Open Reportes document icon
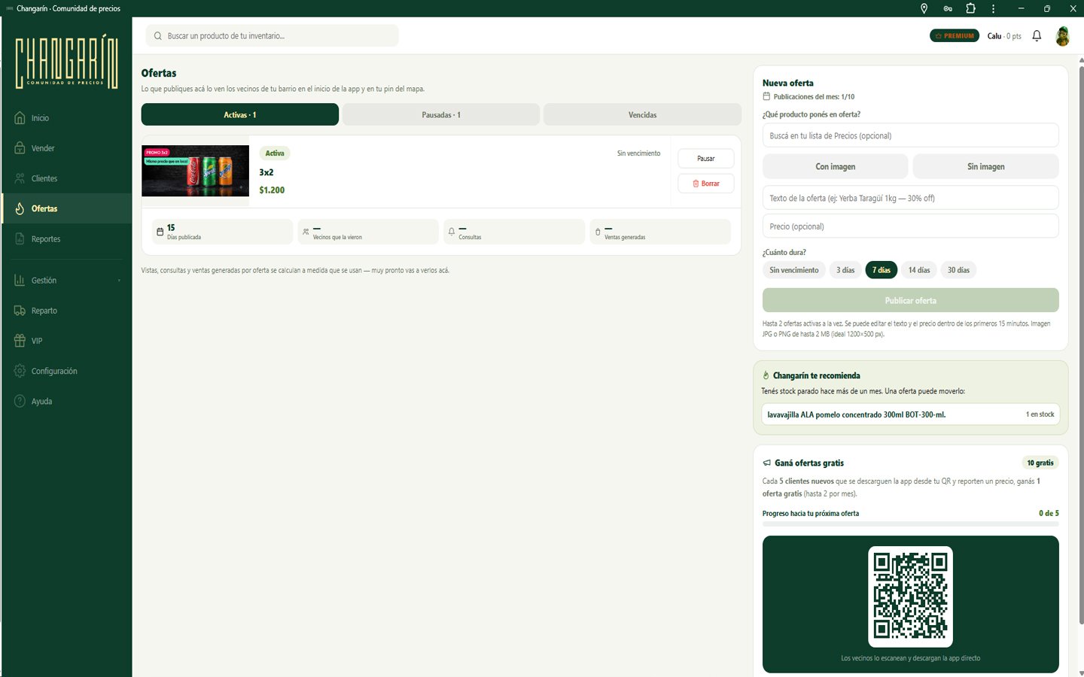1084x677 pixels. (20, 238)
